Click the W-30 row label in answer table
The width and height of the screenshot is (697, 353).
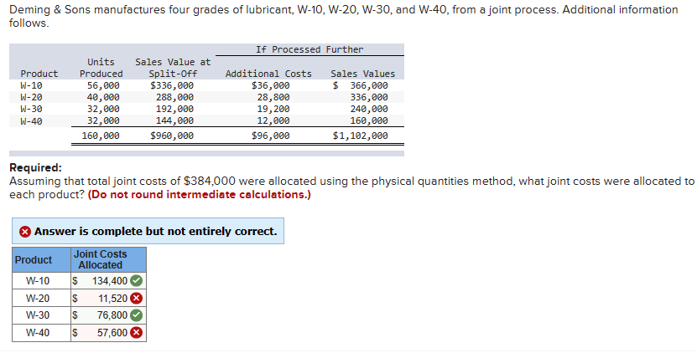pyautogui.click(x=38, y=315)
